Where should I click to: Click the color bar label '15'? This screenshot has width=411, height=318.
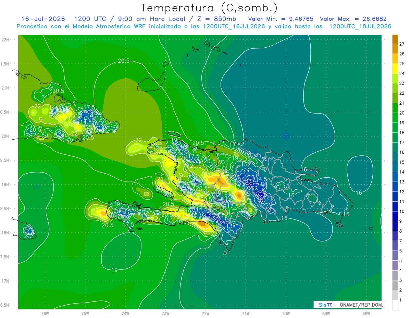[402, 162]
